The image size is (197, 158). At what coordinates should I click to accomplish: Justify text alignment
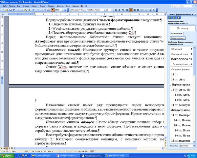point(138,10)
